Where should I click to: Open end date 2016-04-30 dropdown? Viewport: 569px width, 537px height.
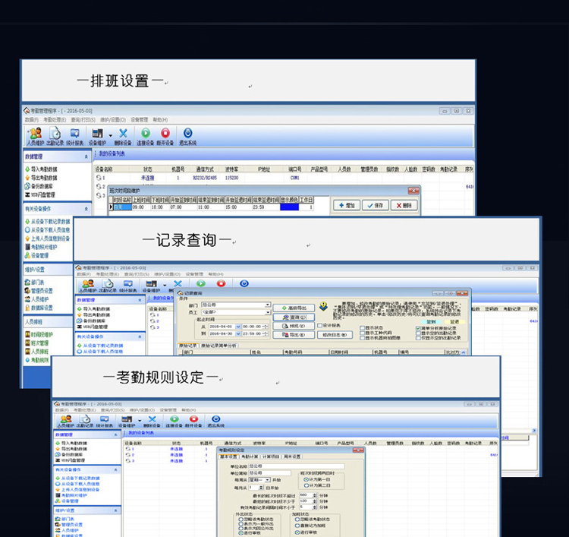coord(238,333)
